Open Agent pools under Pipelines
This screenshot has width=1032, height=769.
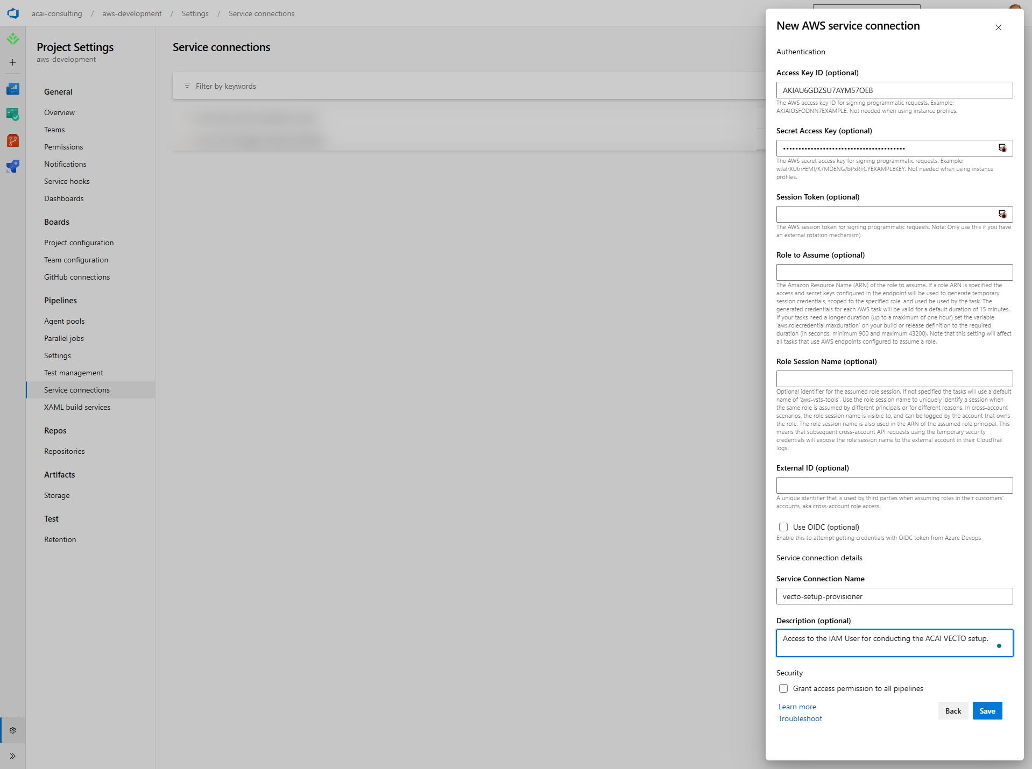point(65,321)
